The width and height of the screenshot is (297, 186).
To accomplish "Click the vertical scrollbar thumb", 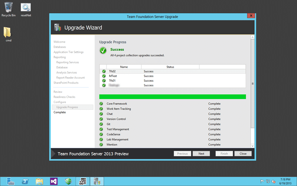I will coord(252,83).
